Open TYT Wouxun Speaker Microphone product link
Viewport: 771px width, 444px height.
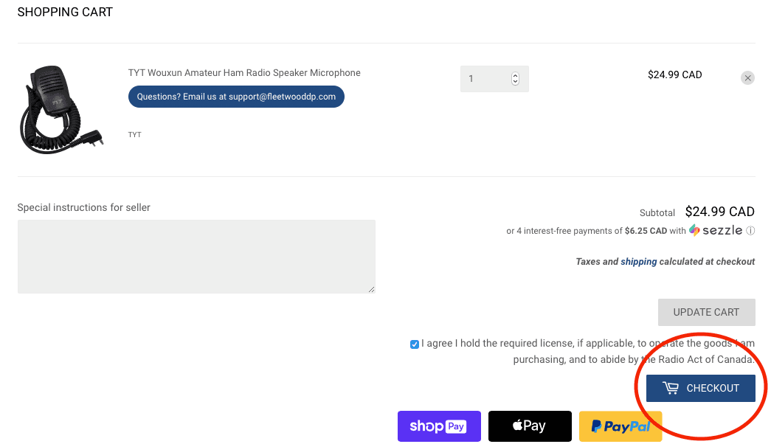coord(244,73)
